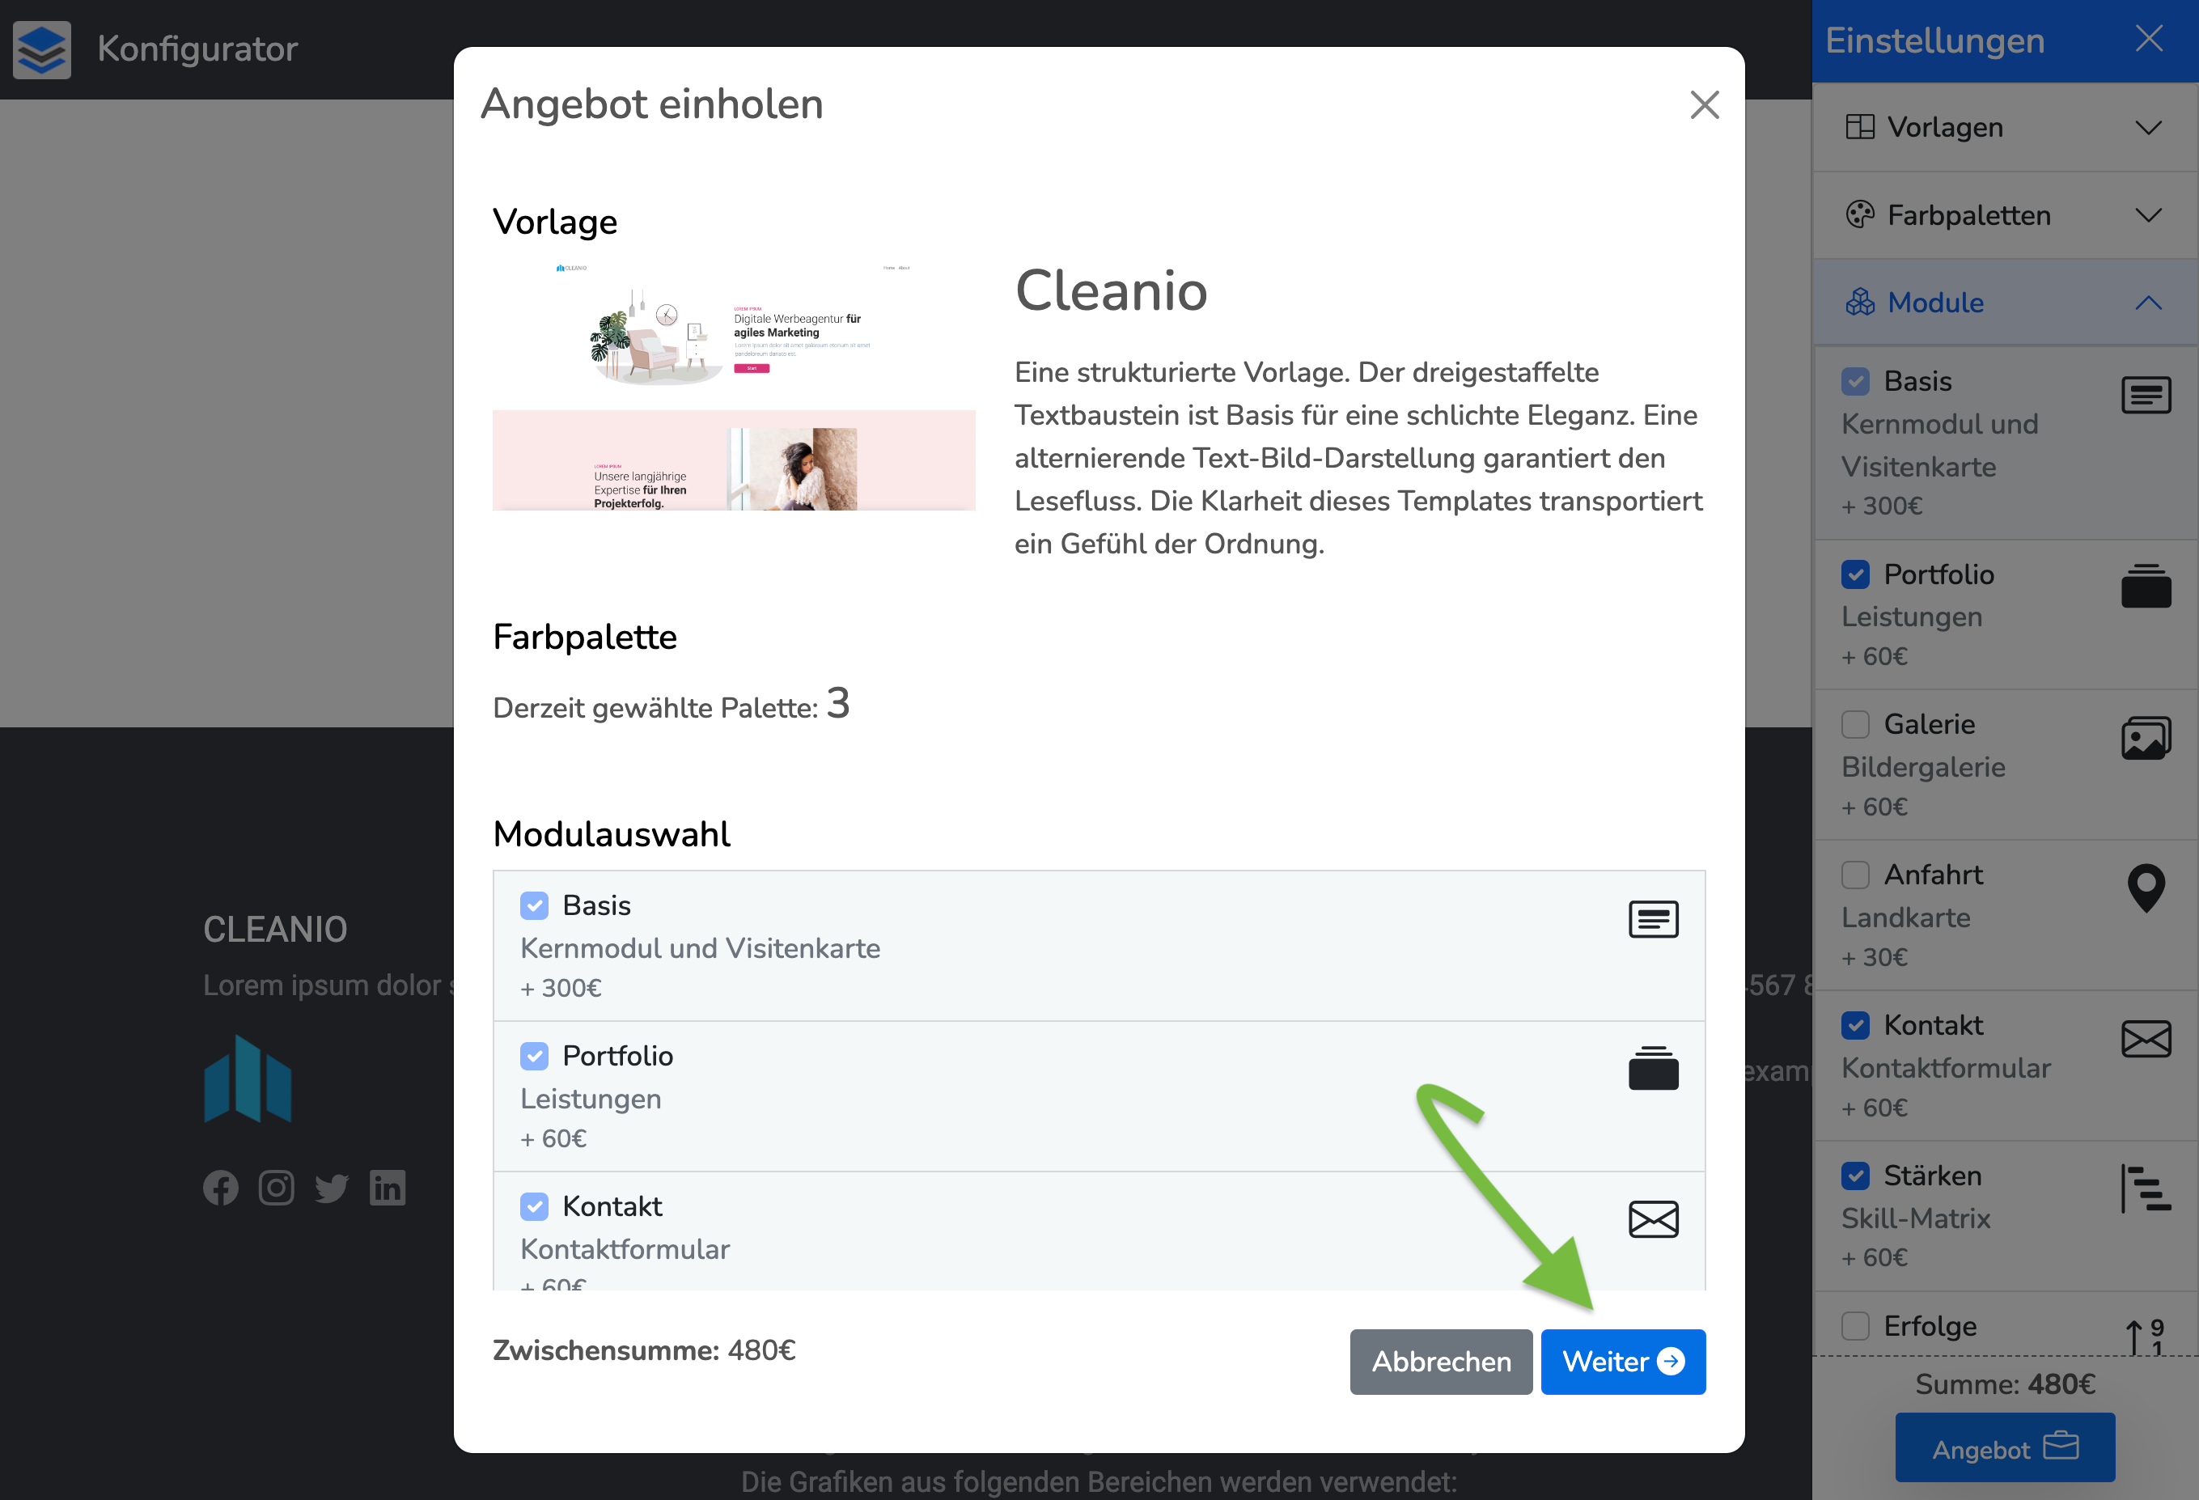Click the Twitter bird icon
Screen dimensions: 2199x1500
pos(333,1188)
